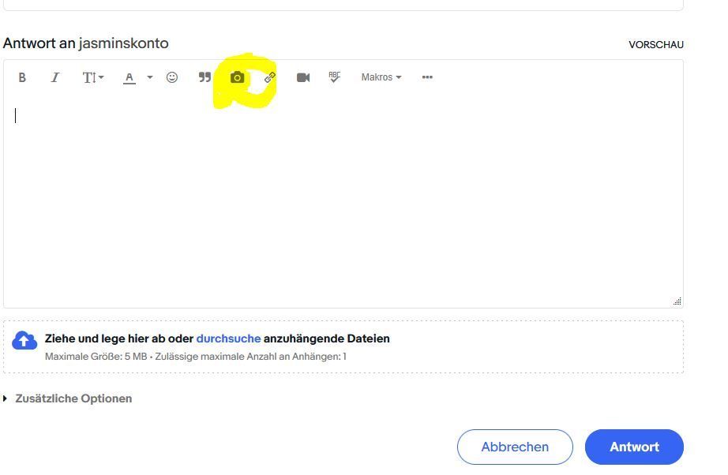Screen dimensions: 728x475
Task: Click the camera icon to insert photo
Action: tap(237, 77)
